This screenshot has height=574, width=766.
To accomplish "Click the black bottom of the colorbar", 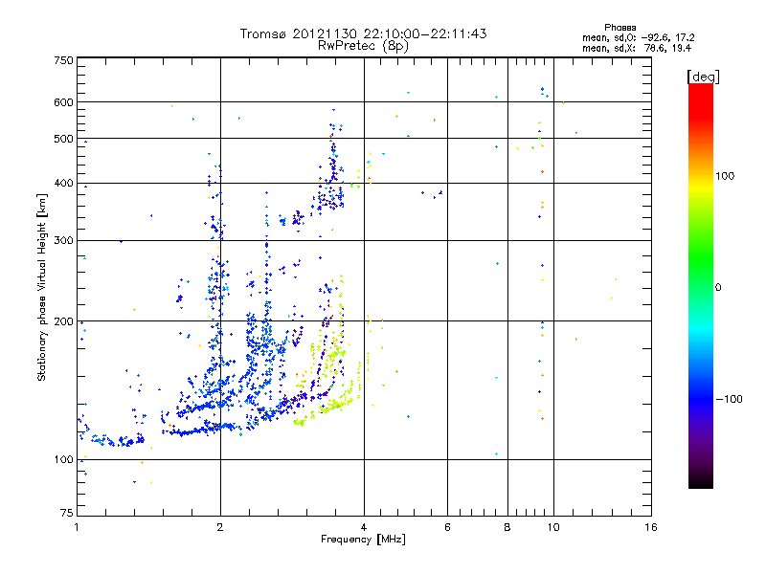I will (x=700, y=483).
